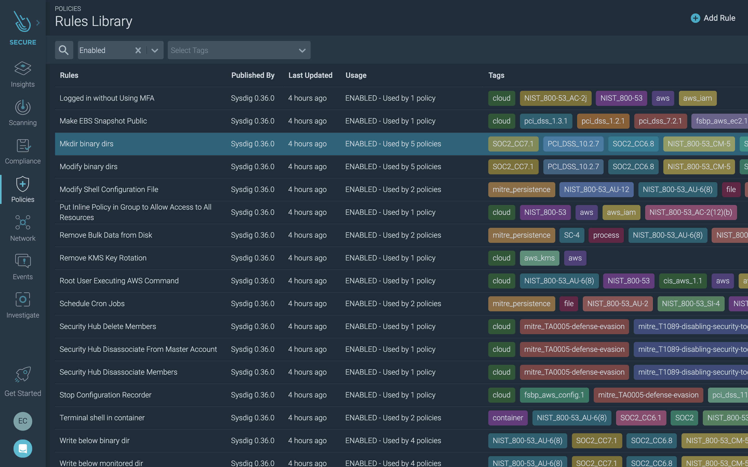Expand the Enabled filter dropdown
Viewport: 748px width, 467px height.
(154, 50)
